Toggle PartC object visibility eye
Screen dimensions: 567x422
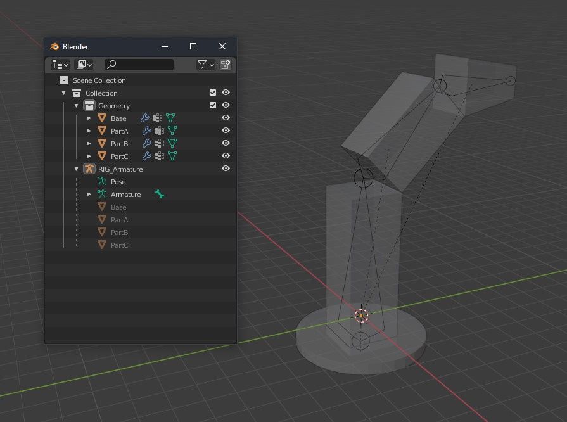coord(226,156)
